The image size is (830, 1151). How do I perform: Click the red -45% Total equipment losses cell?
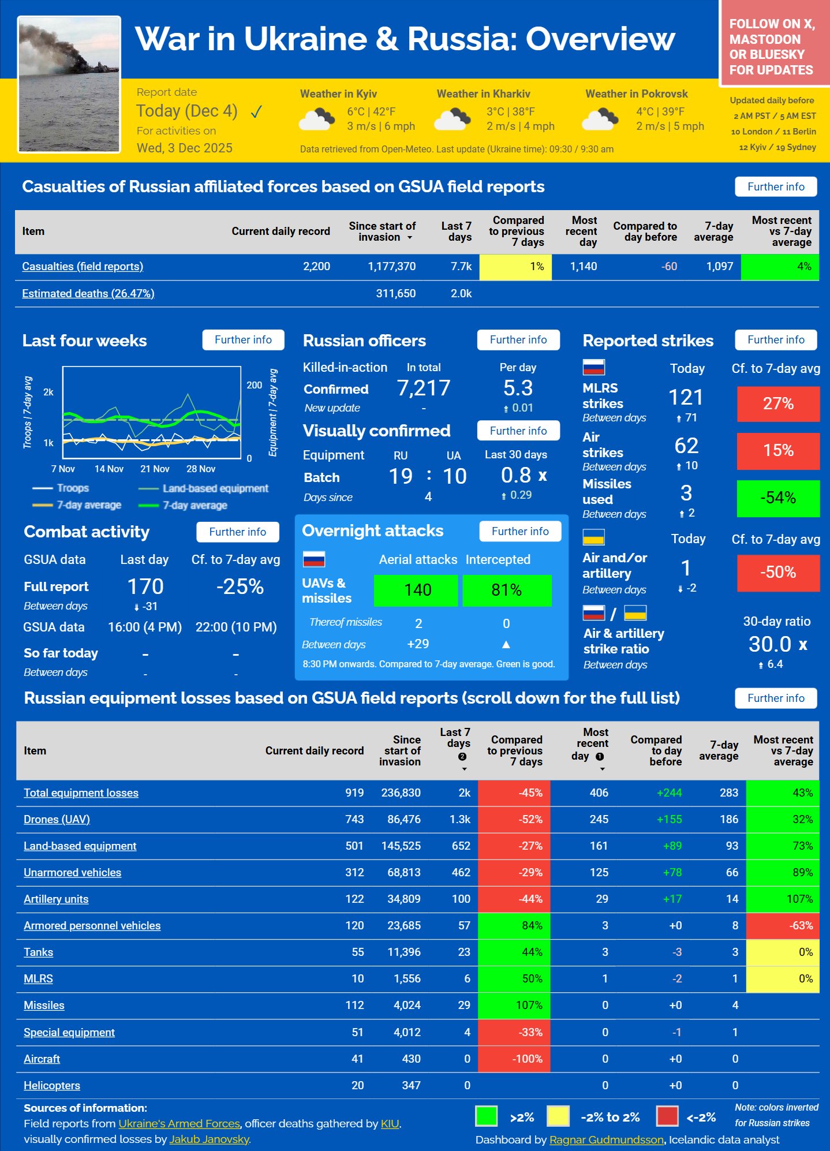point(514,793)
